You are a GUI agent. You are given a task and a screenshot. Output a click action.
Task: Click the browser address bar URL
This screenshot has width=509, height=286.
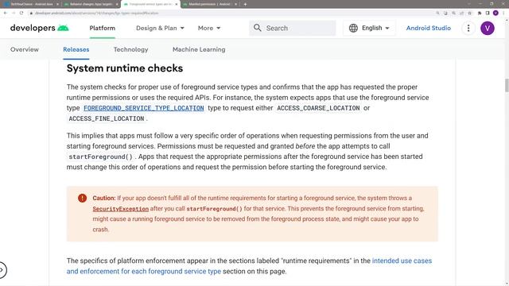(x=96, y=14)
